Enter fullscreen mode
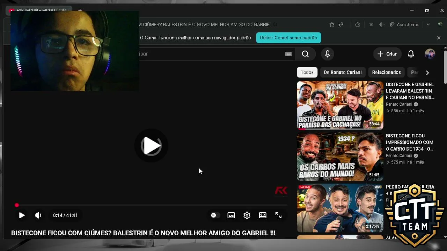Viewport: 447px width, 251px height. tap(278, 215)
